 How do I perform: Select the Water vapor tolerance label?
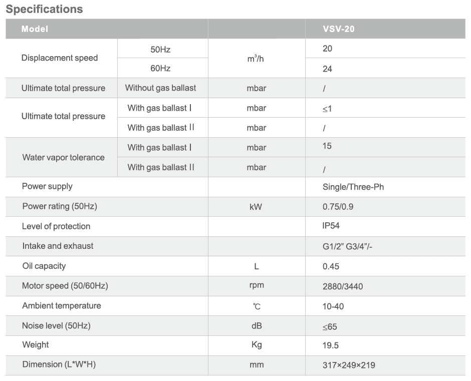click(x=63, y=157)
